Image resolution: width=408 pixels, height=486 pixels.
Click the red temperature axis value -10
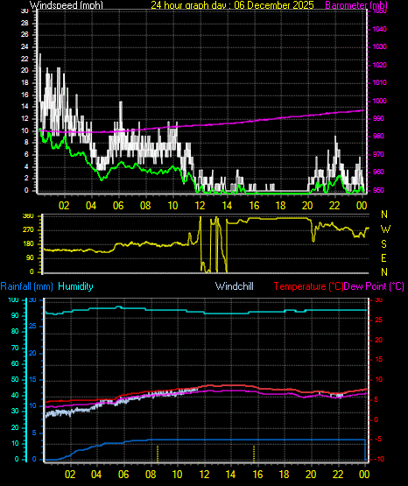pyautogui.click(x=379, y=460)
